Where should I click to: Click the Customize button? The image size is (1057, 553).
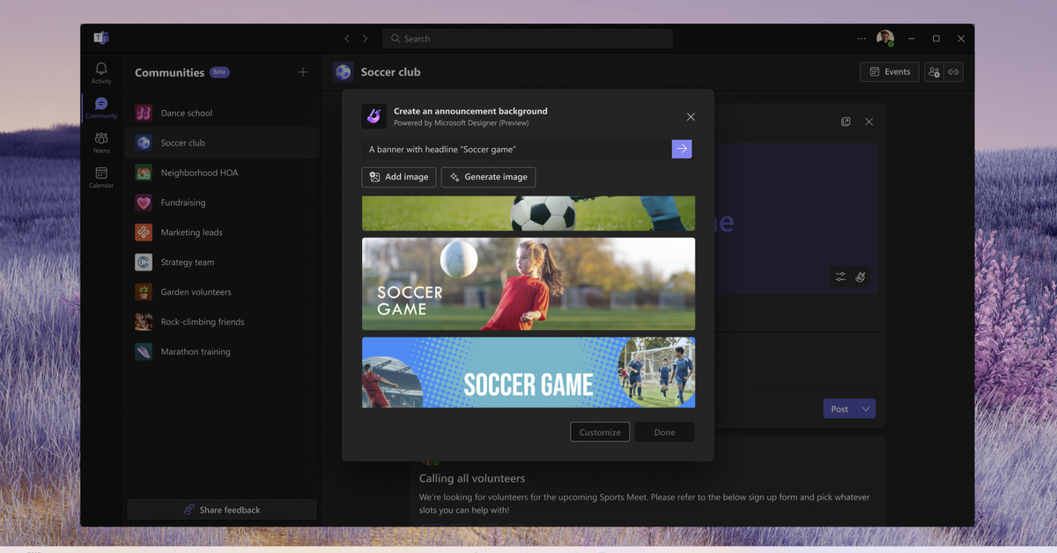(600, 431)
